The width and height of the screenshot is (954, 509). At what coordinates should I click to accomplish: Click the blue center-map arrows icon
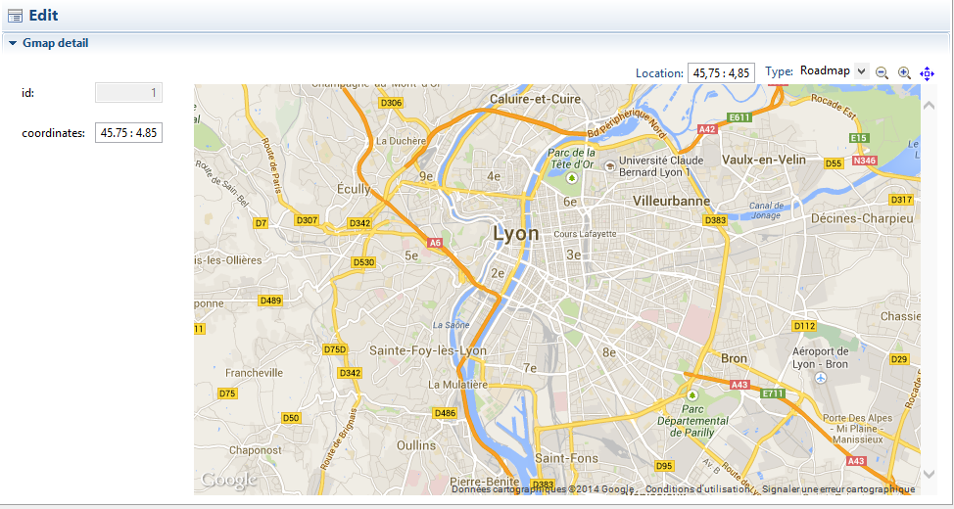(x=927, y=72)
